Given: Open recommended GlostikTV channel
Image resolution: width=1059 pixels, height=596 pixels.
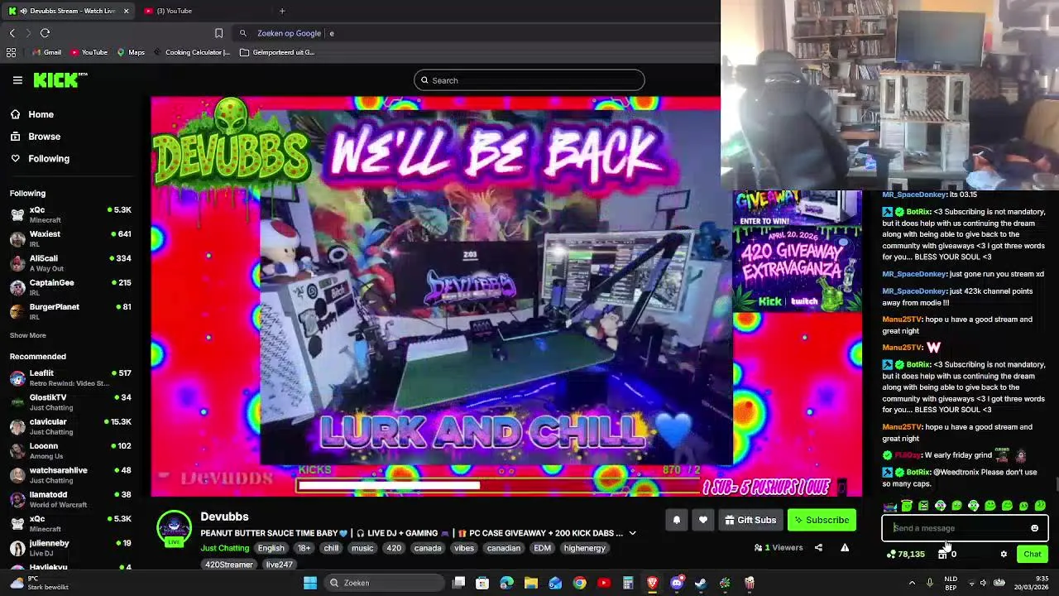Looking at the screenshot, I should pyautogui.click(x=70, y=402).
